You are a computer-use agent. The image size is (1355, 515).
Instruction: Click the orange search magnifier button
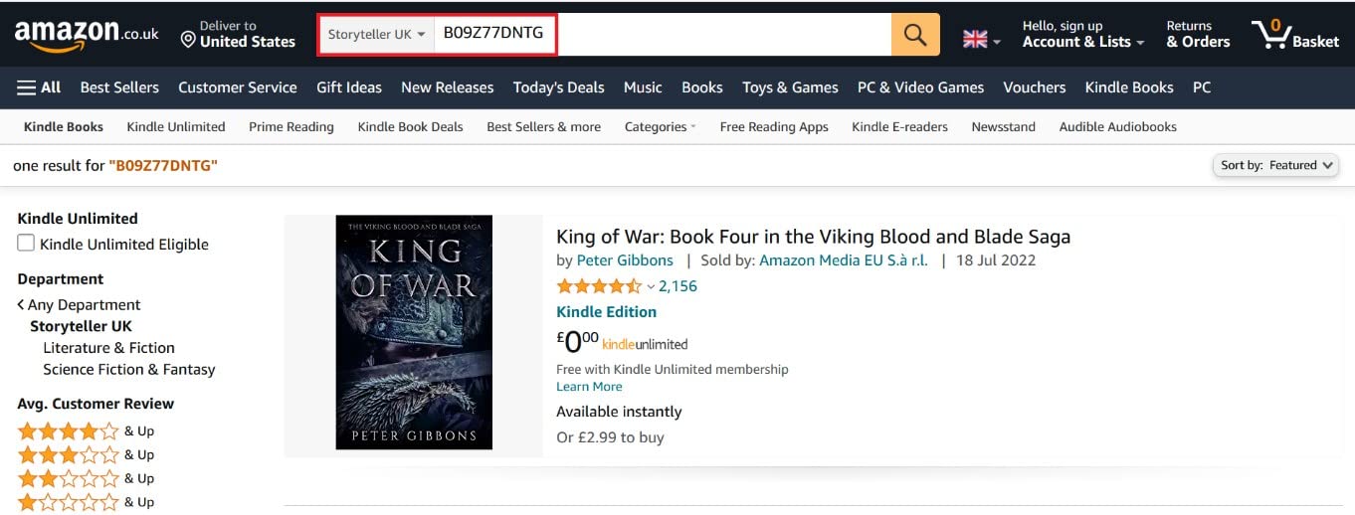pyautogui.click(x=915, y=35)
